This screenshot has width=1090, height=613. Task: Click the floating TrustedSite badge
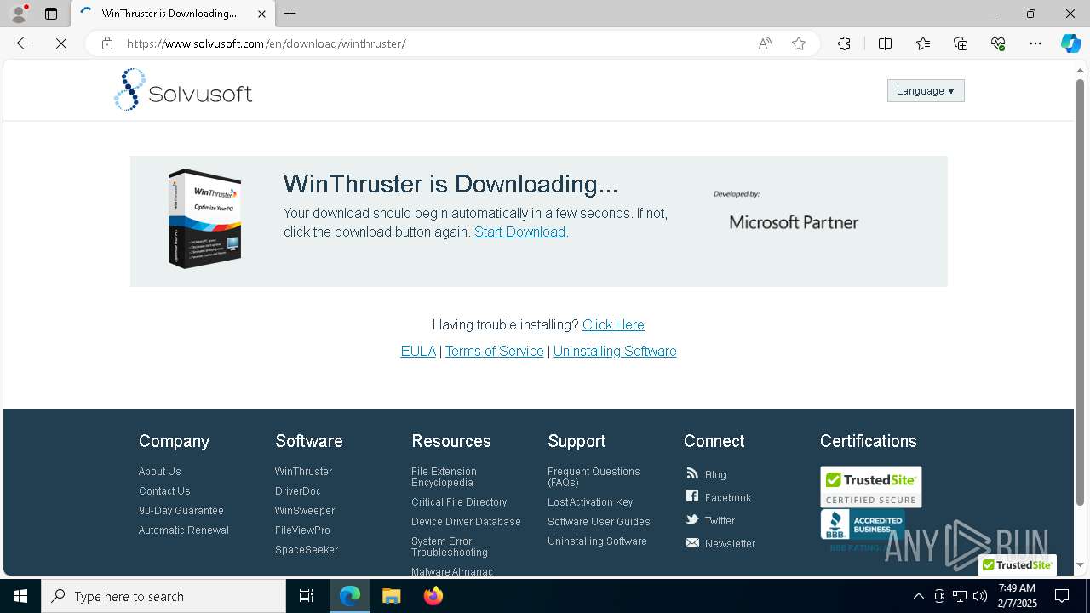[1018, 564]
